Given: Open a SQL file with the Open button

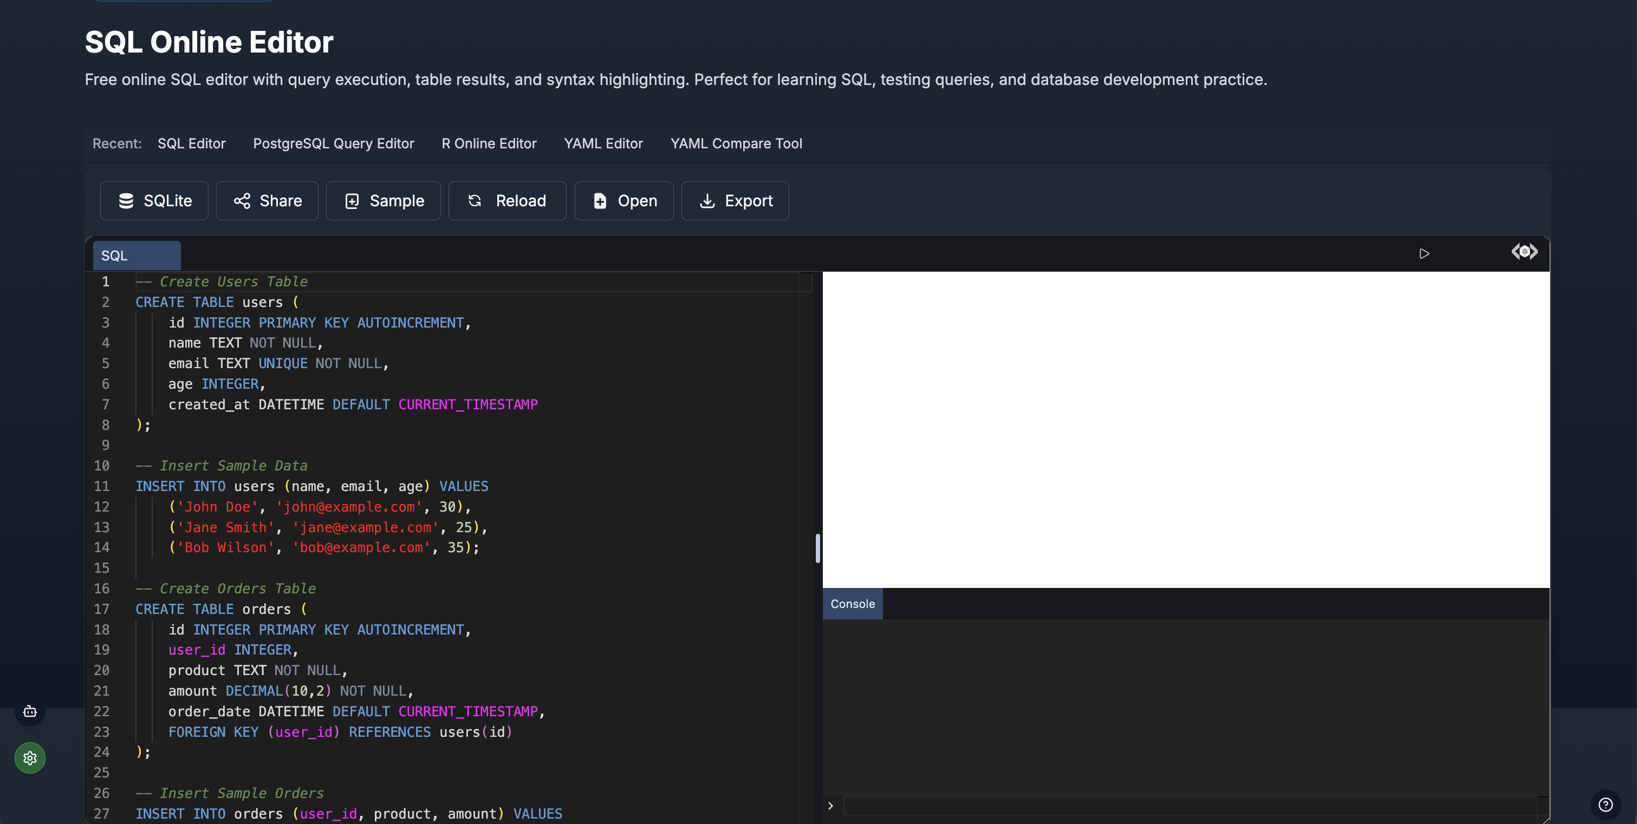Looking at the screenshot, I should tap(623, 200).
